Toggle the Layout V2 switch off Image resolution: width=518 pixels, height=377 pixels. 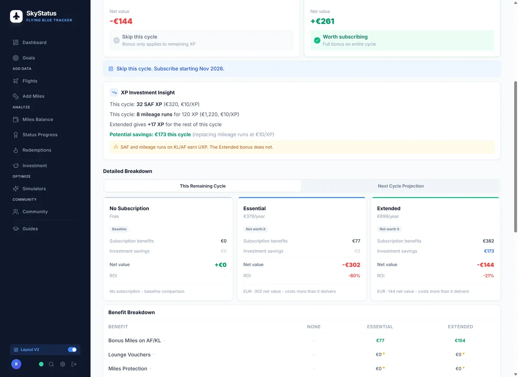pos(72,349)
